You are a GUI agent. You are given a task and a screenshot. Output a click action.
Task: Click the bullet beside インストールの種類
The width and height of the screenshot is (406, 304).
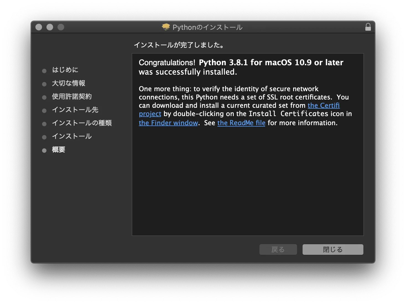point(44,124)
